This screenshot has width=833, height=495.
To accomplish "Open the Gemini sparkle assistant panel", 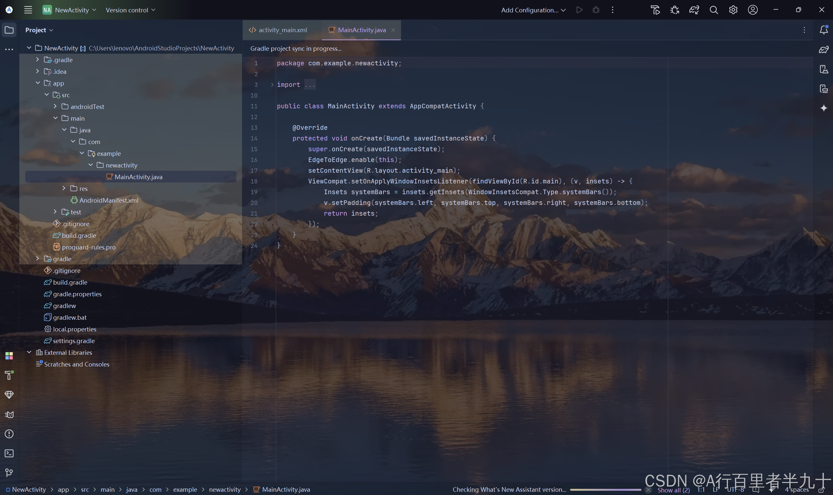I will point(824,108).
